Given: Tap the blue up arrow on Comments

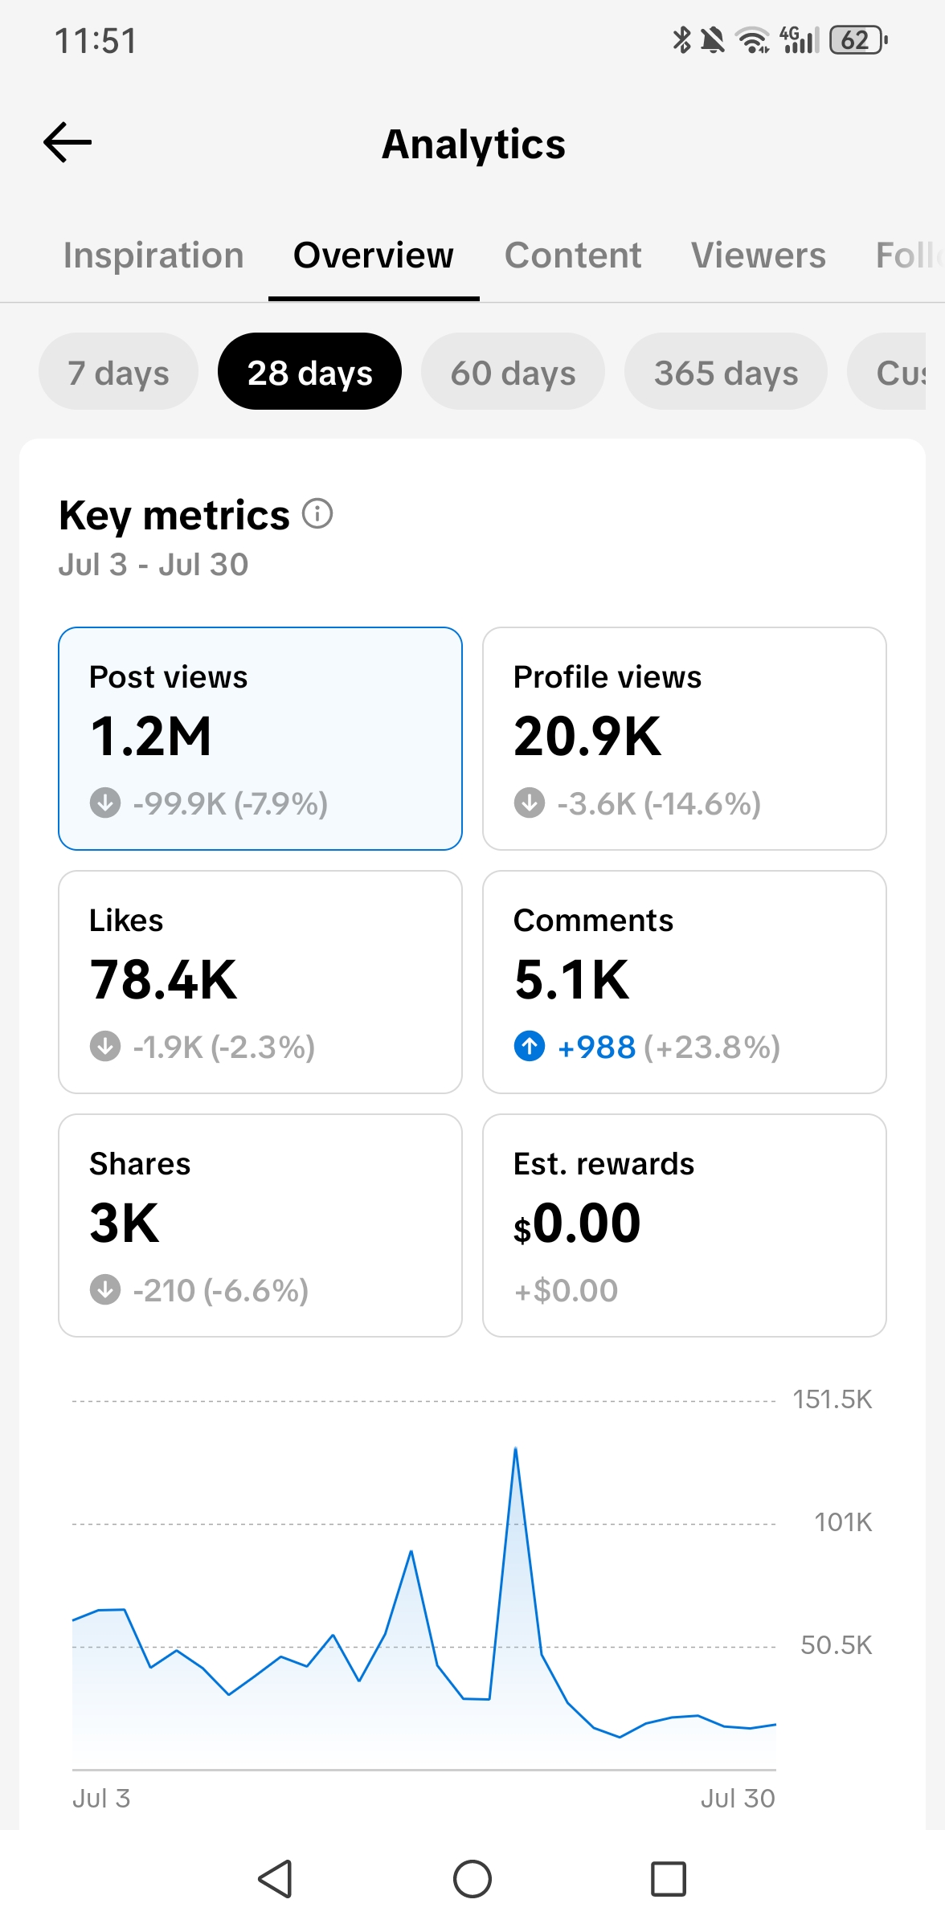Looking at the screenshot, I should point(530,1047).
